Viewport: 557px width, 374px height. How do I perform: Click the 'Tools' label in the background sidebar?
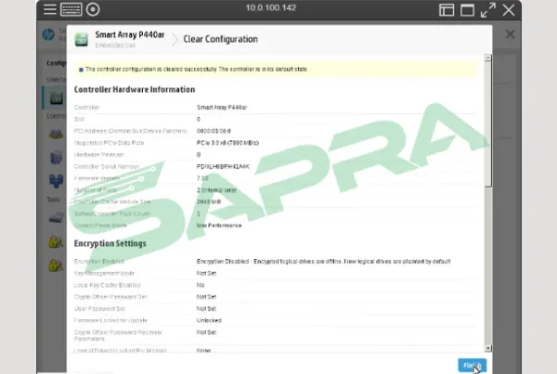54,200
